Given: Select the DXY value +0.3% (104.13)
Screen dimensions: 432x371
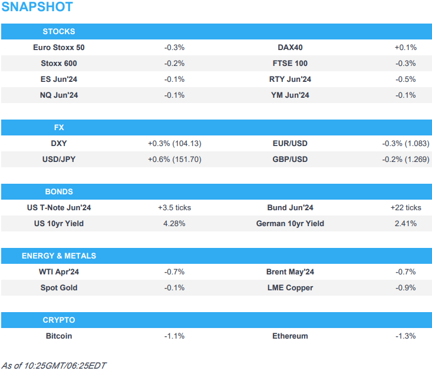Looking at the screenshot, I should [174, 143].
